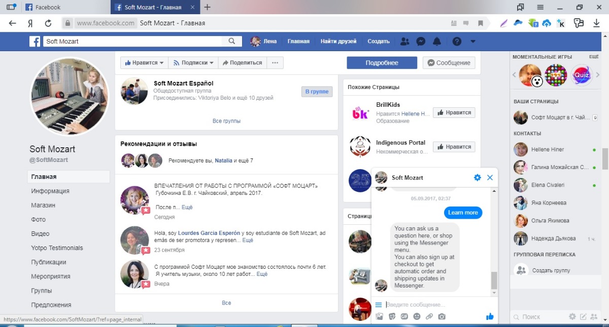Open GIF picker in chat
This screenshot has height=327, width=609.
[x=404, y=316]
